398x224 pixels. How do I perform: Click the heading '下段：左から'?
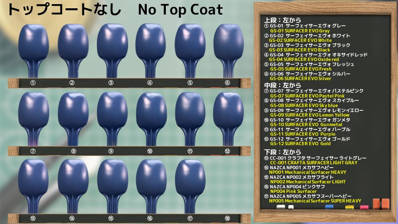(x=282, y=152)
